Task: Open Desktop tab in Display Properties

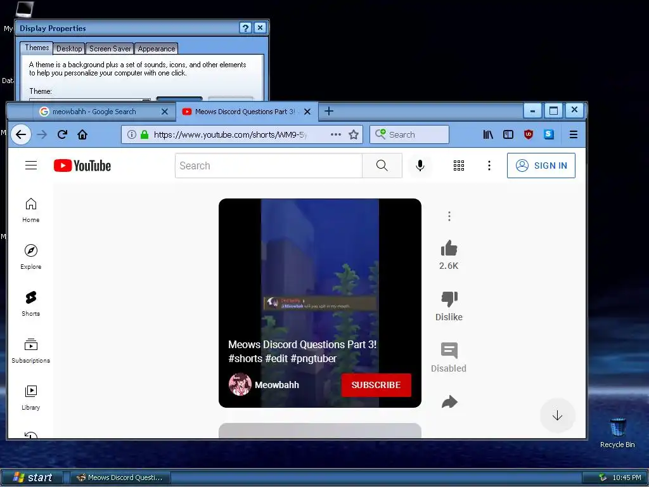Action: 69,49
